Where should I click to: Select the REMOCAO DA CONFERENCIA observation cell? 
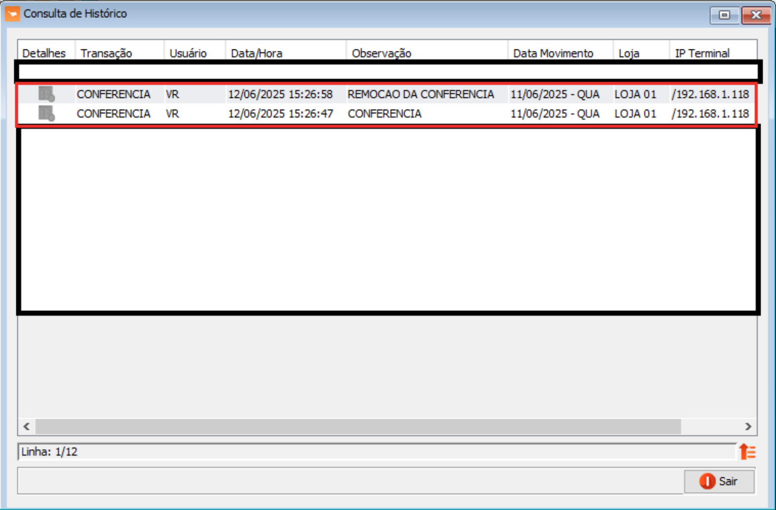tap(421, 94)
